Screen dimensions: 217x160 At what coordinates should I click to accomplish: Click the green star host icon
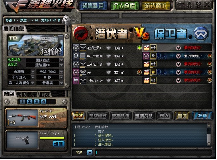coord(139,48)
